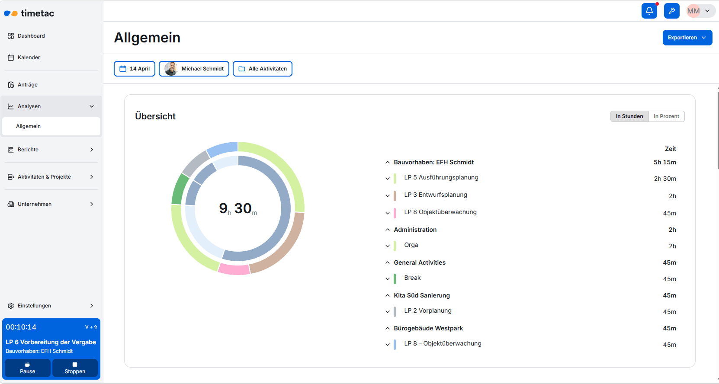The image size is (719, 384).
Task: Click Bauvorhaben: EFH Schmidt under running task
Action: tap(39, 351)
